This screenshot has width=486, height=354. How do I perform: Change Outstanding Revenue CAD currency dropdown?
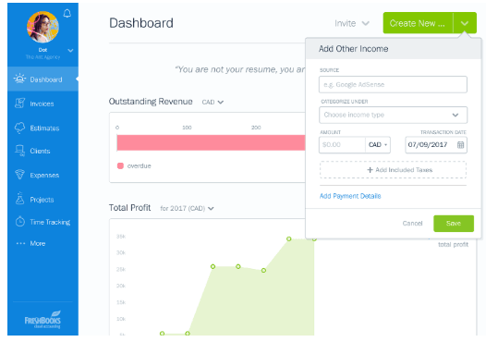tap(213, 102)
